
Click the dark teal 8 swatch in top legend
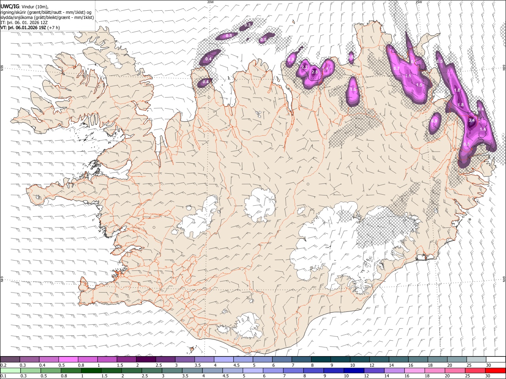point(321,359)
